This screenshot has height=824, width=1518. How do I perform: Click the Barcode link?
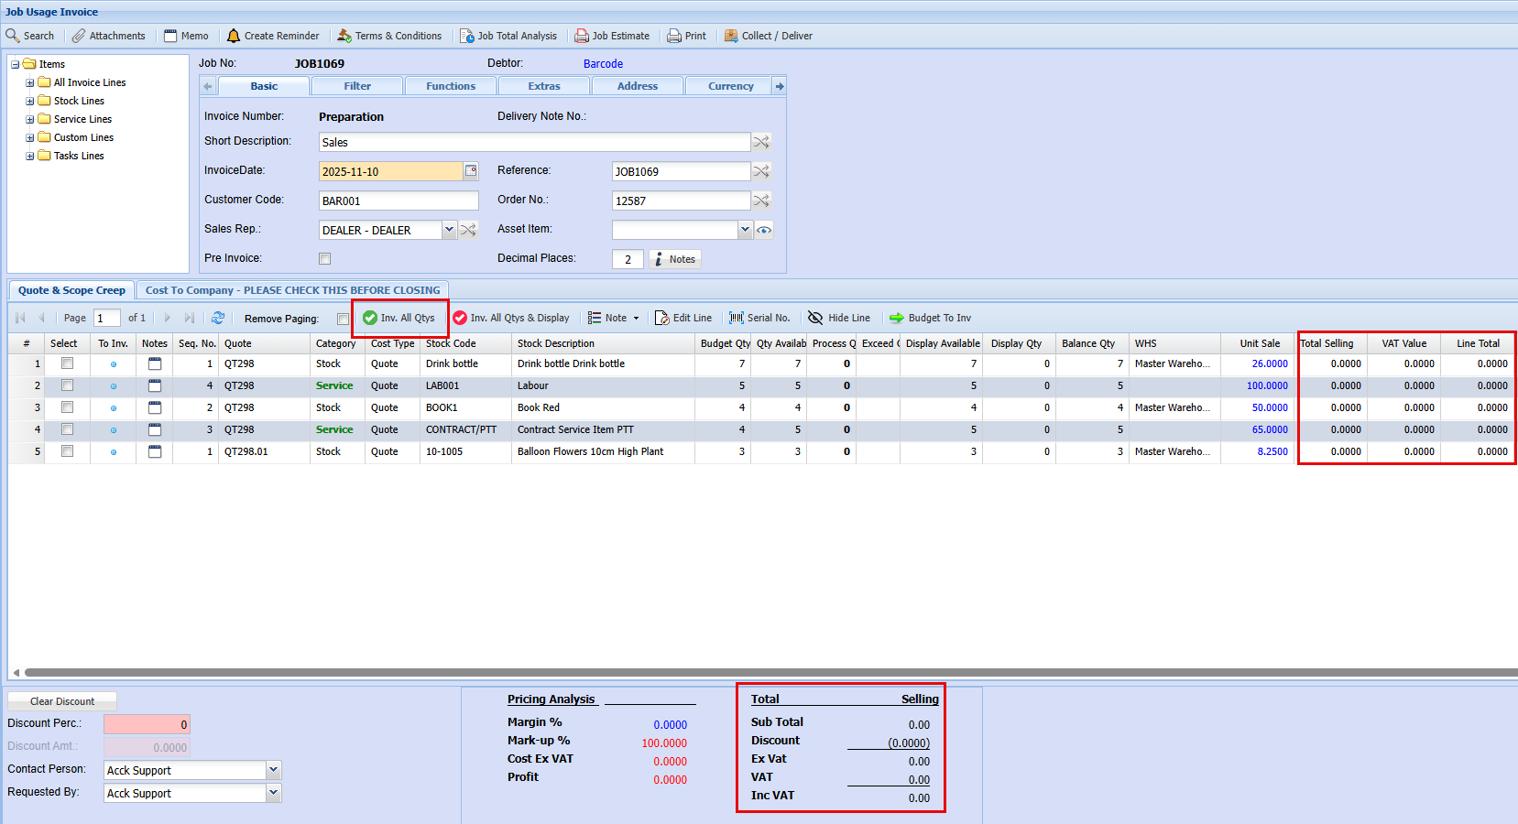point(603,64)
